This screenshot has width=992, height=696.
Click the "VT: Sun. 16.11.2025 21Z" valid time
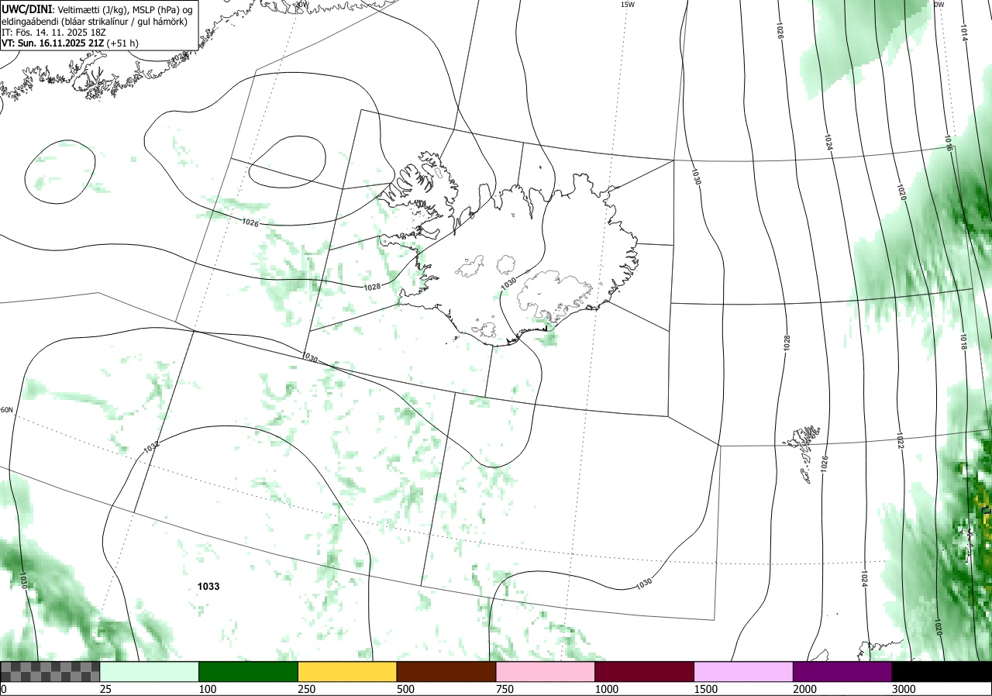54,43
